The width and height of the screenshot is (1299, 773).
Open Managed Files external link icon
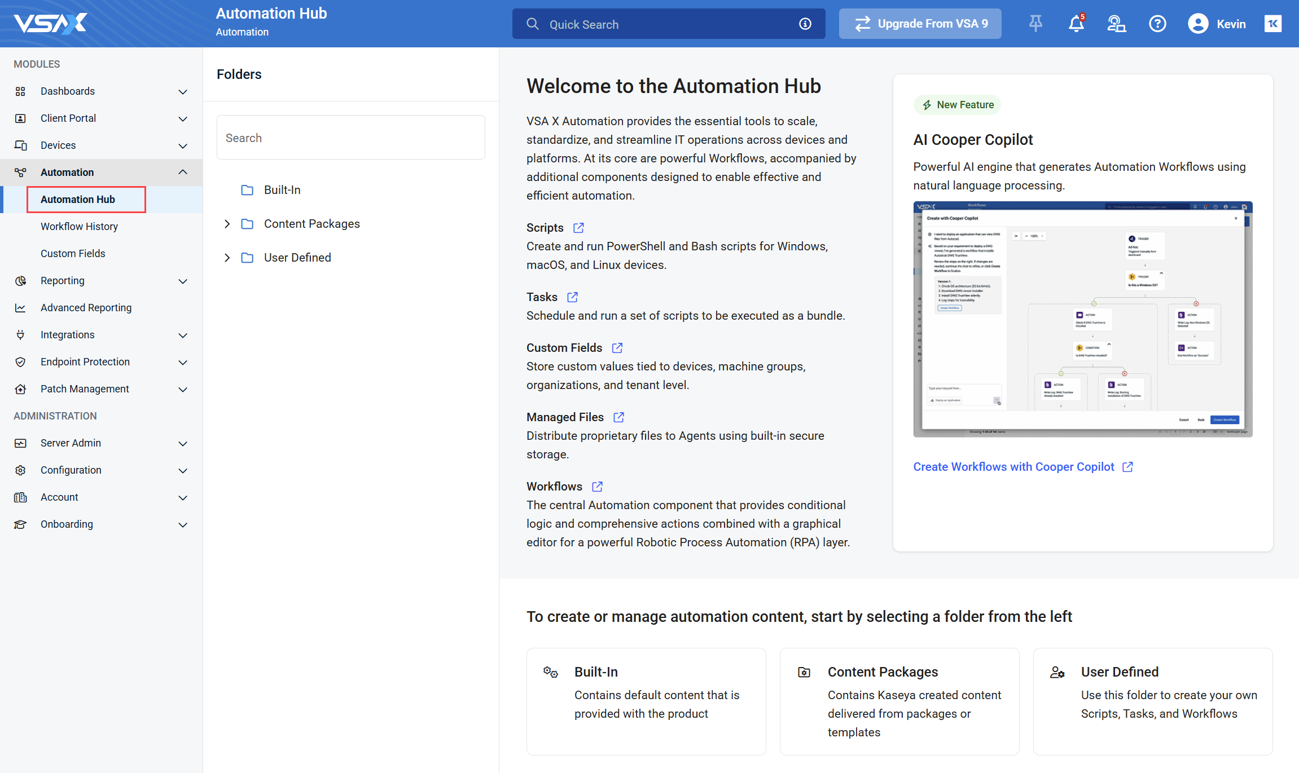pos(618,417)
